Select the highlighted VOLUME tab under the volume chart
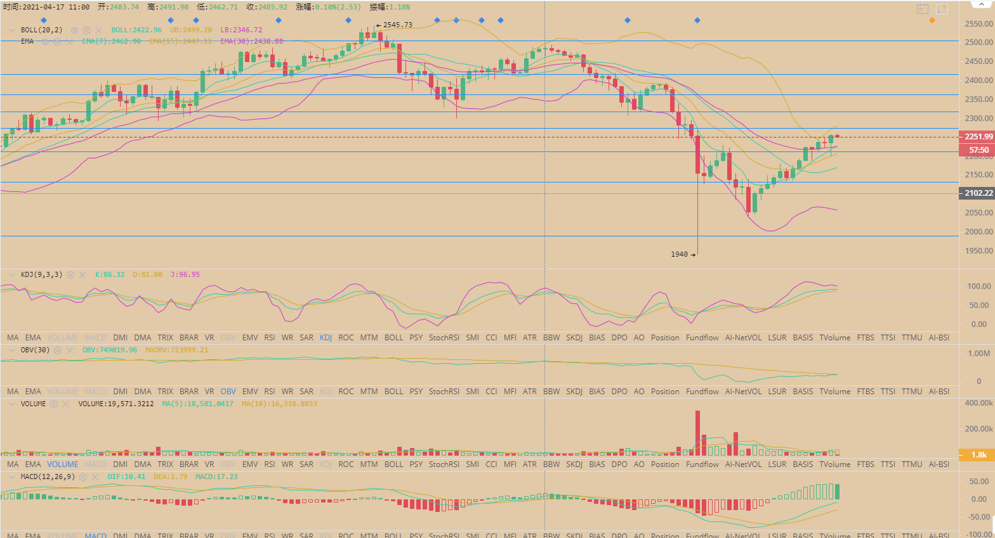This screenshot has height=538, width=995. pos(63,464)
